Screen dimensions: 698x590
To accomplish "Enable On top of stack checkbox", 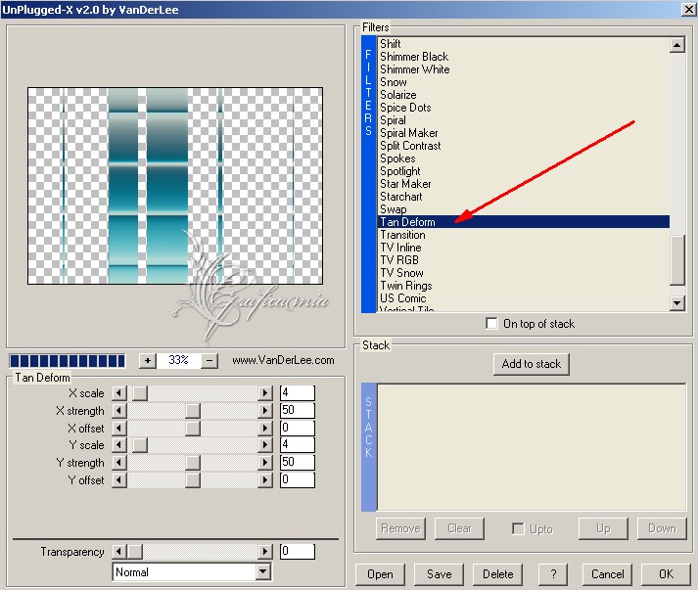I will (x=492, y=324).
